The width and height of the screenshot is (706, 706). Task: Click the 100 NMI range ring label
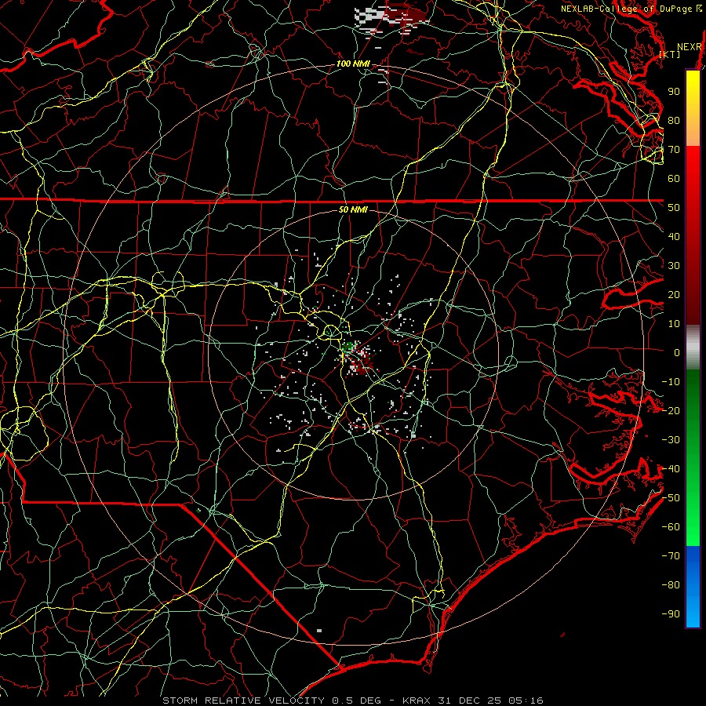pyautogui.click(x=353, y=64)
